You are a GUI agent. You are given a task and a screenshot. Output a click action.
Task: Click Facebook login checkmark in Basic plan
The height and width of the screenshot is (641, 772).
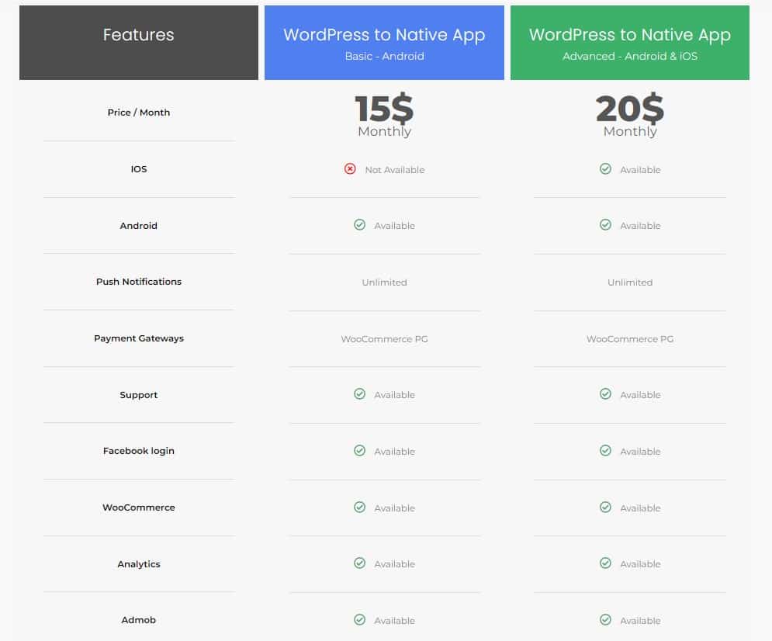coord(359,451)
